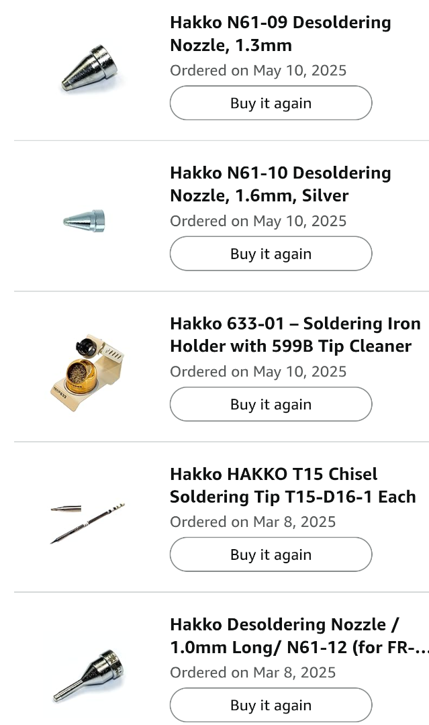
Task: Open the N61-10 Desoldering Nozzle 1.6mm title
Action: point(280,185)
